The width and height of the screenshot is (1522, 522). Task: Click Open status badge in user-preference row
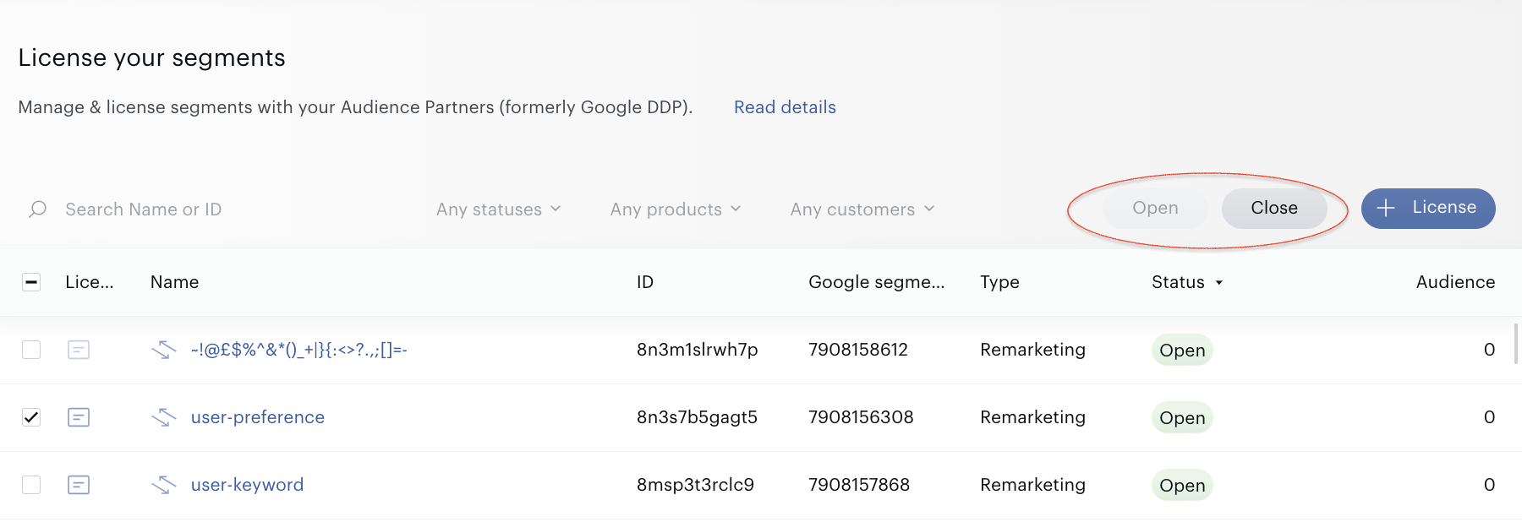coord(1182,418)
